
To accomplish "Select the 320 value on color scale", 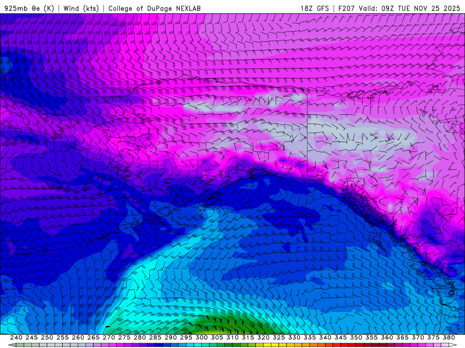I will [263, 338].
